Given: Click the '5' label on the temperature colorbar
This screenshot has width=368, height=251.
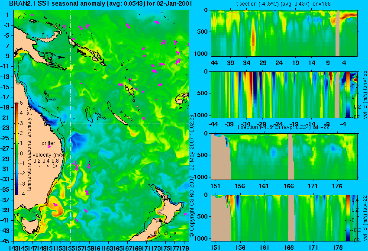Looking at the screenshot, I should (21, 103).
